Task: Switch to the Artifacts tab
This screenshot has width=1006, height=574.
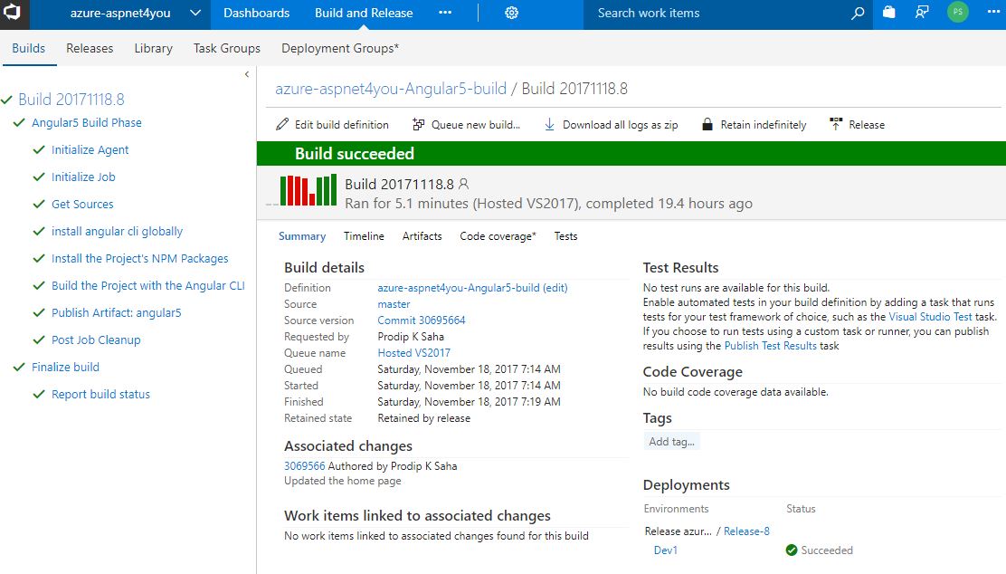Action: point(422,236)
